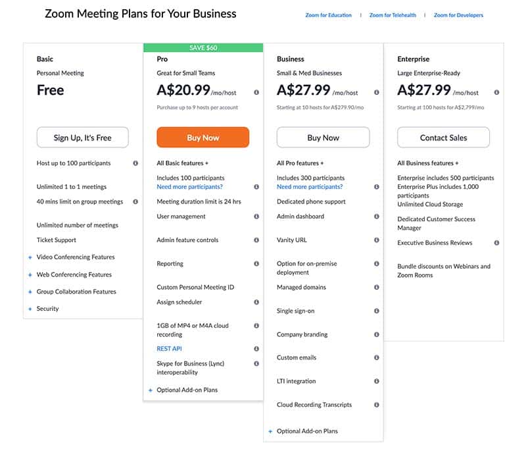
Task: Click the info icon next to User management
Action: point(256,216)
